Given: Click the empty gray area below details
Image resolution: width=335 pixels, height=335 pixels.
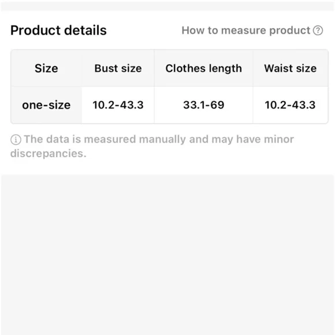Looking at the screenshot, I should [167, 255].
